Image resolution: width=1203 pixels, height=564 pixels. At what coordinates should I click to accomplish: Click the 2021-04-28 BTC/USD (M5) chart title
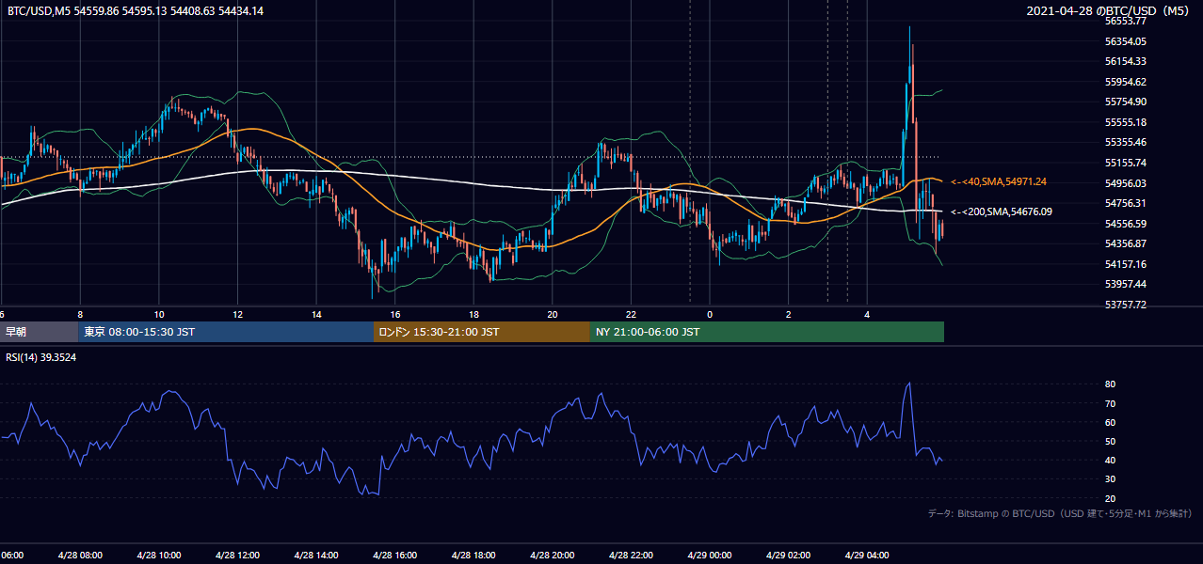click(x=1109, y=10)
